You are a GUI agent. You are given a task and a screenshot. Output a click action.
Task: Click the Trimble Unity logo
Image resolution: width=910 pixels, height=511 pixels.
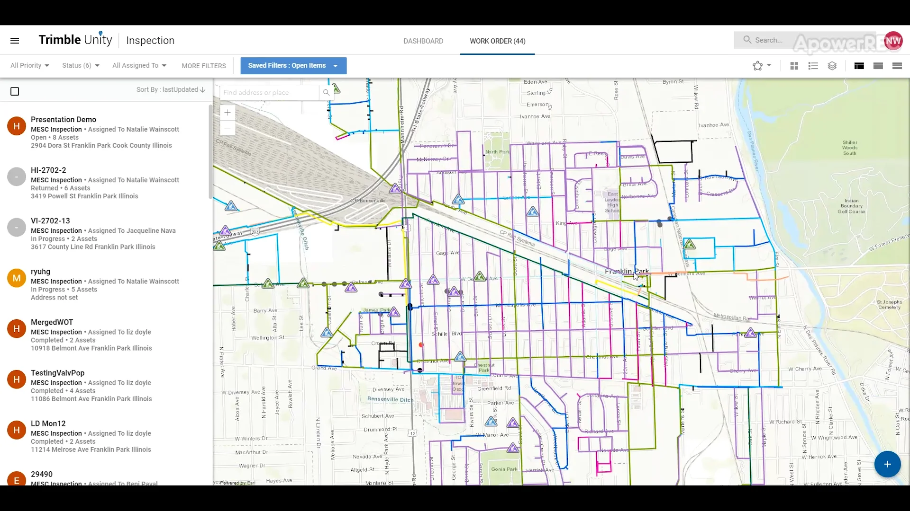point(75,40)
